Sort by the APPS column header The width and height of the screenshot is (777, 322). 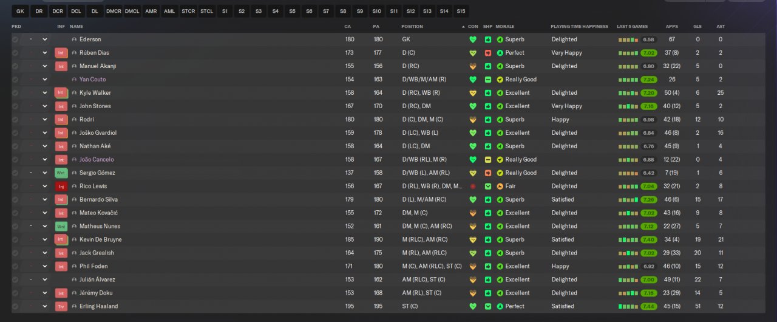tap(672, 27)
